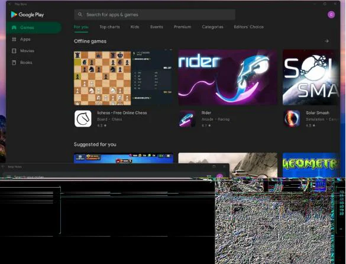This screenshot has height=264, width=346.
Task: Open the grey mountain racing game banner
Action: click(x=253, y=165)
